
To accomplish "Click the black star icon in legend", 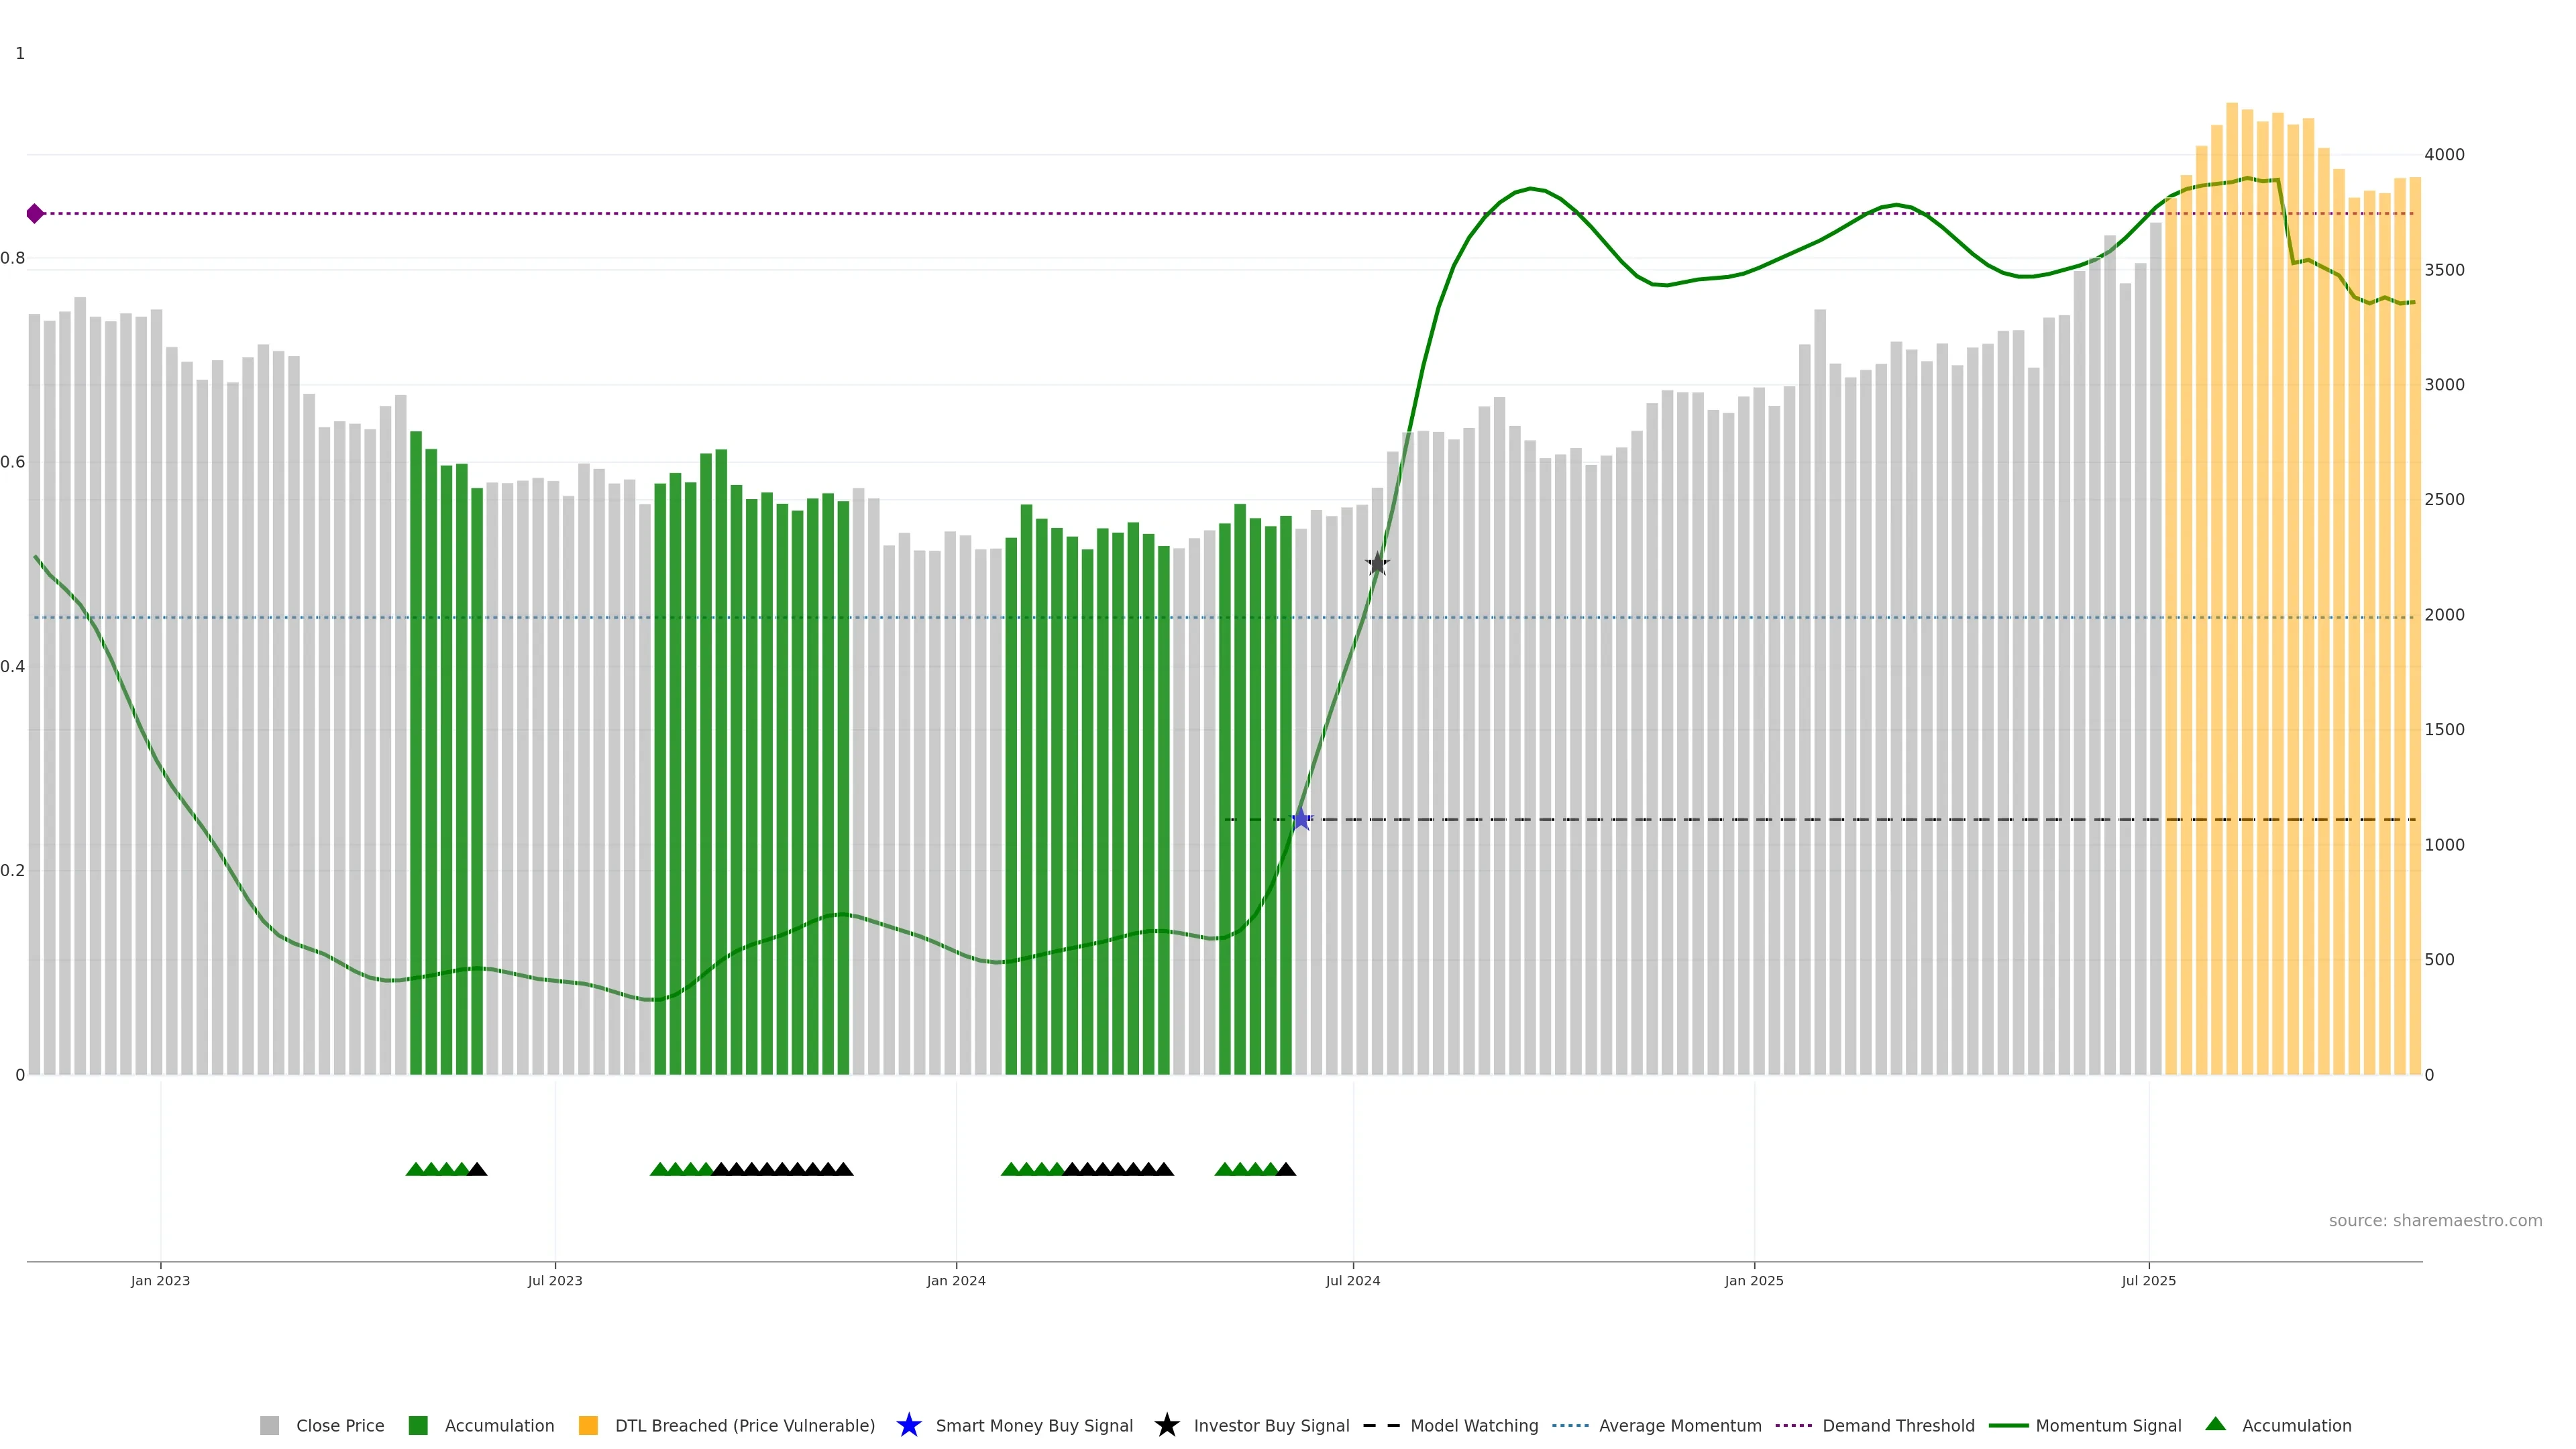I will pyautogui.click(x=1166, y=1425).
